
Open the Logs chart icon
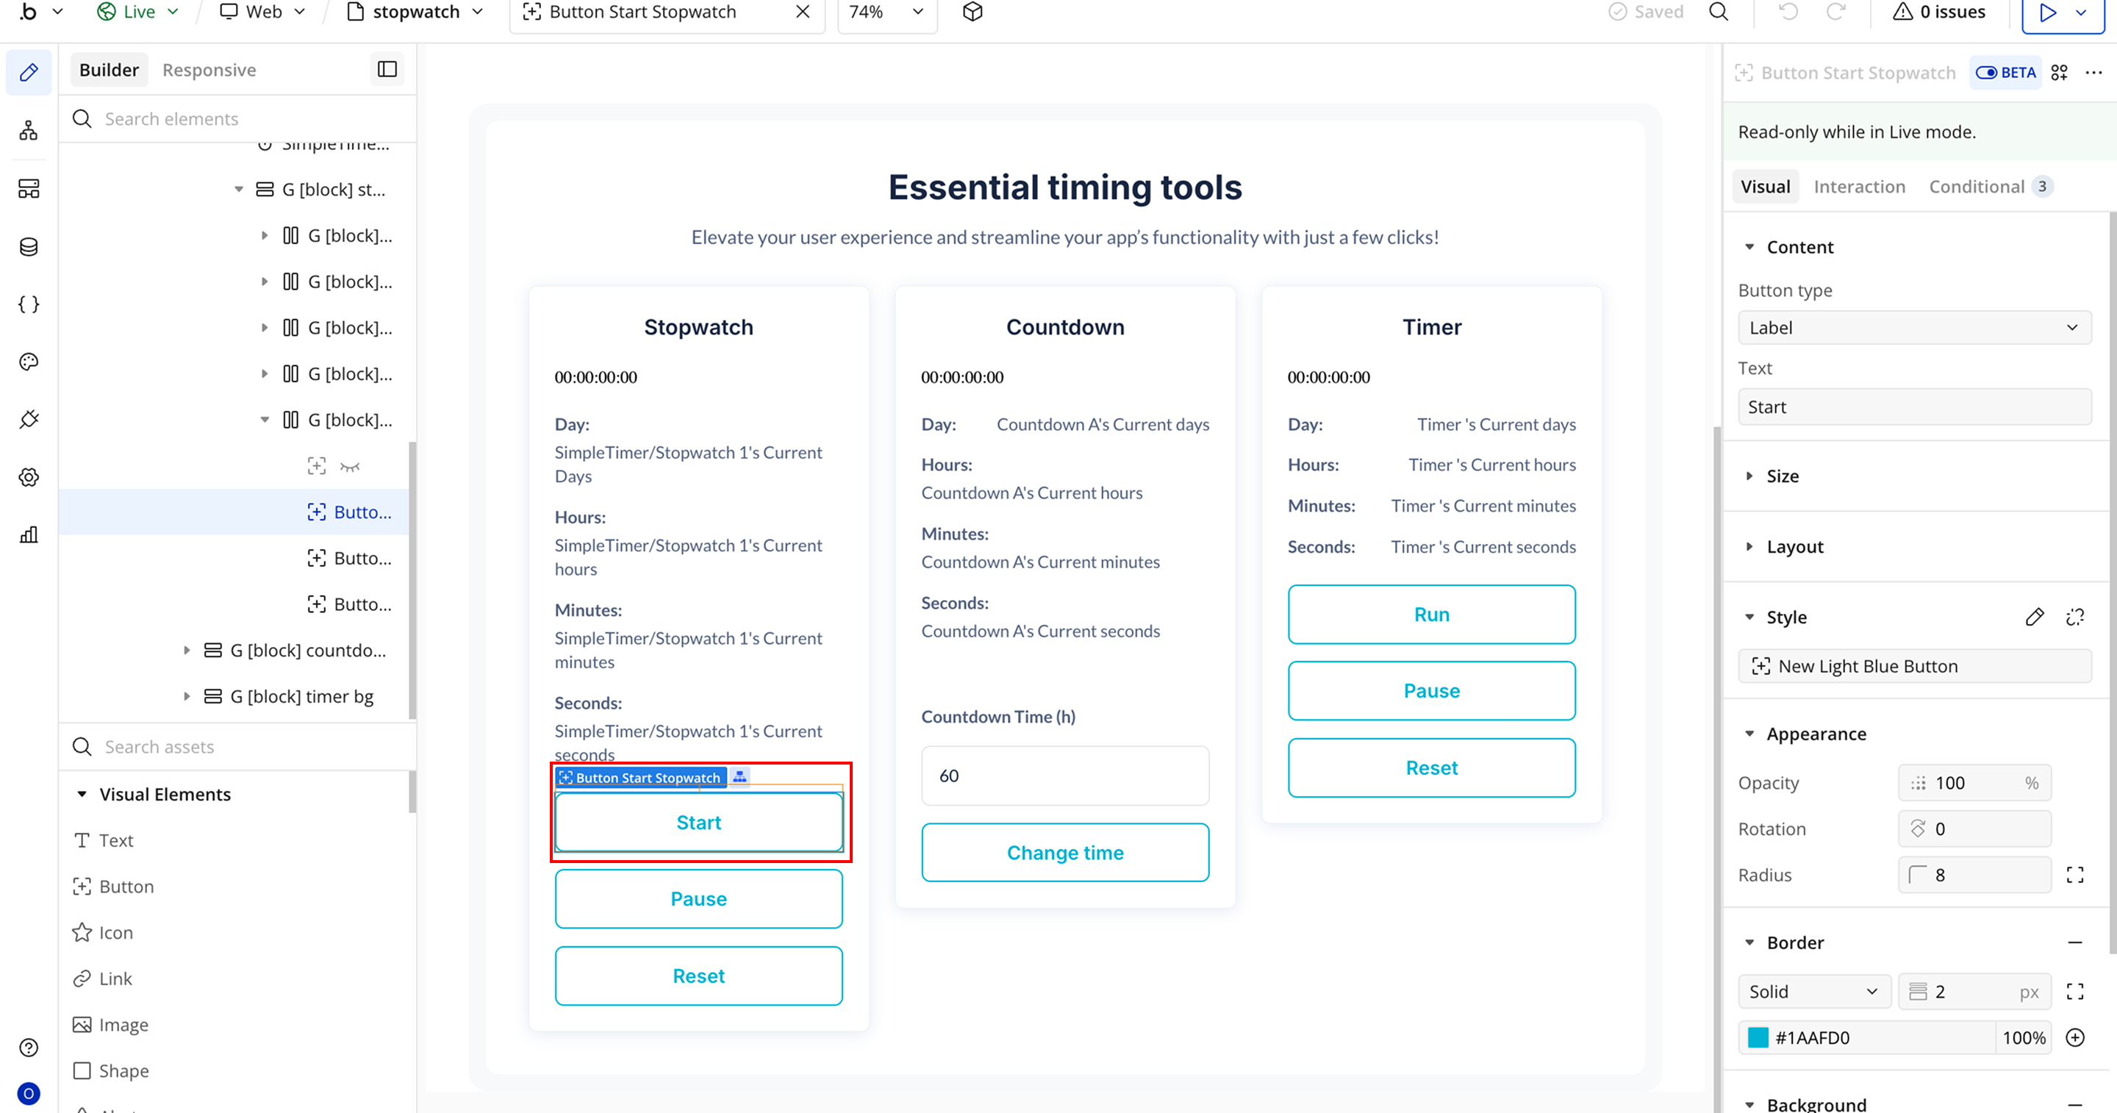click(29, 535)
